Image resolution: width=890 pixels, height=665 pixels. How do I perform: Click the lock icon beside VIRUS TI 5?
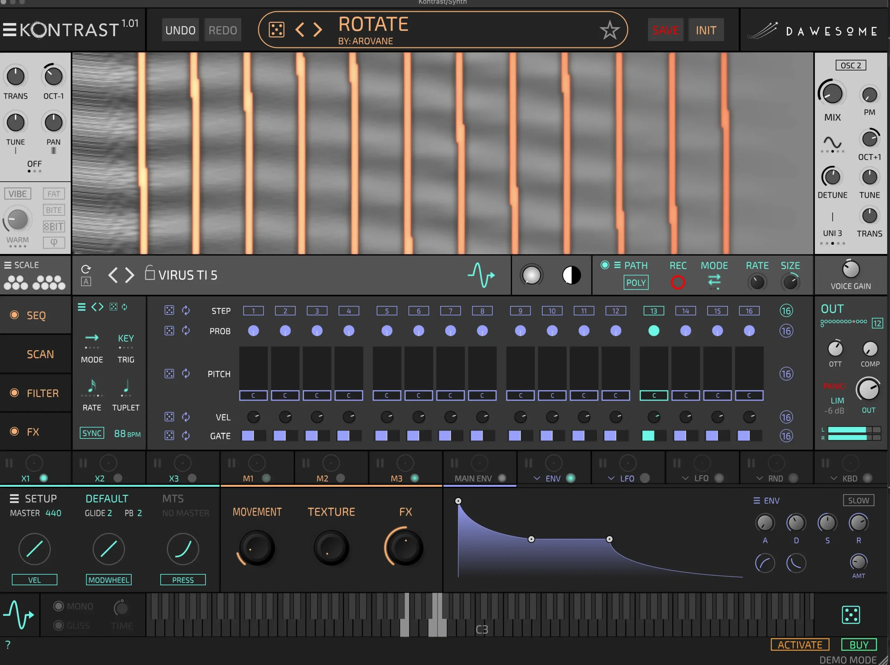click(150, 273)
